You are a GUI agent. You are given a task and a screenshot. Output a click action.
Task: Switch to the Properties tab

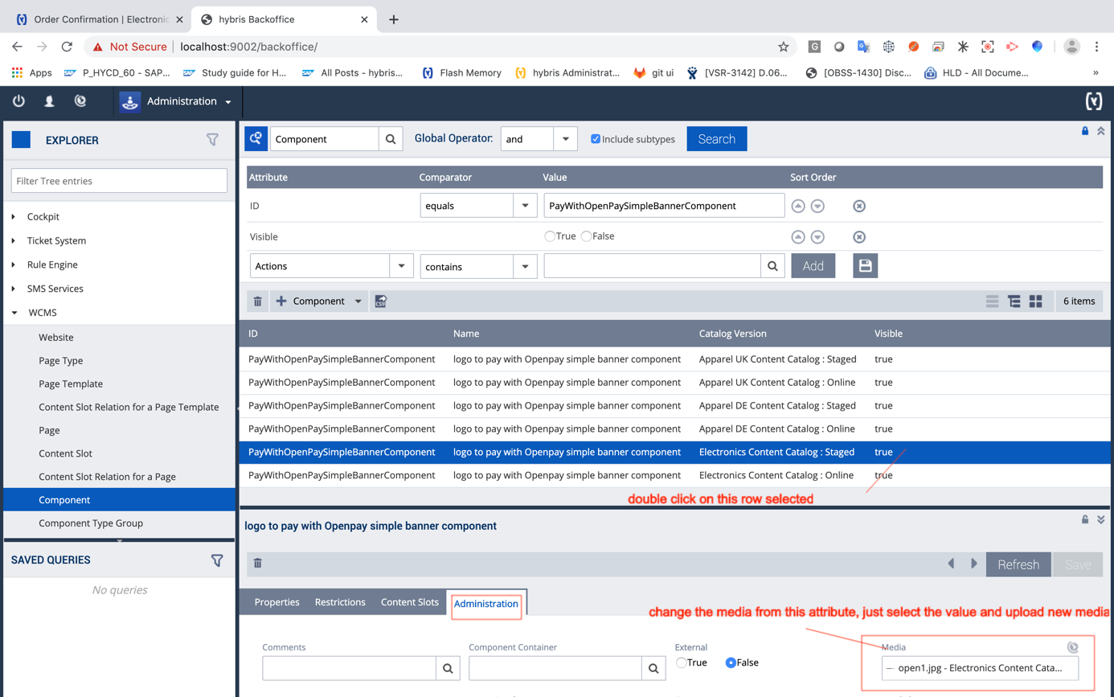click(x=276, y=602)
